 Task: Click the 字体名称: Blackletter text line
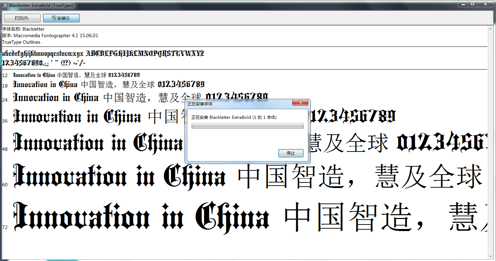(x=23, y=29)
